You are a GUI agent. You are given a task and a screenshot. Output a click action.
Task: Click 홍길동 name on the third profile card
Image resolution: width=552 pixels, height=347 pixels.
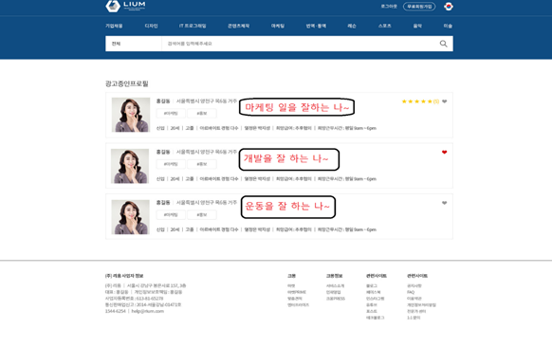point(163,202)
